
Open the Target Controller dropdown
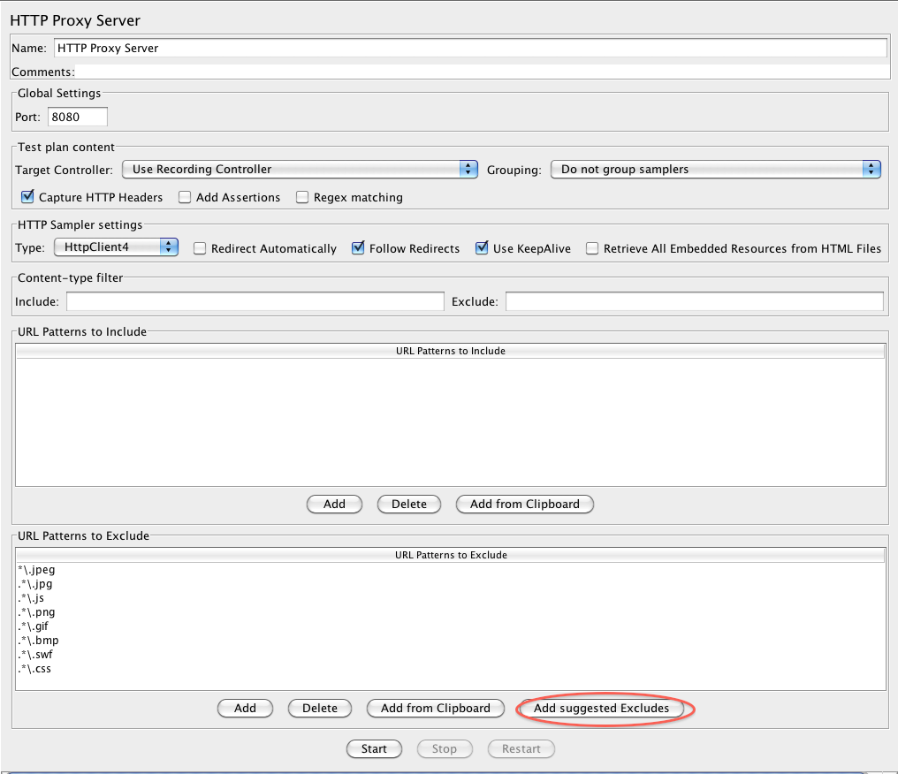[x=300, y=169]
